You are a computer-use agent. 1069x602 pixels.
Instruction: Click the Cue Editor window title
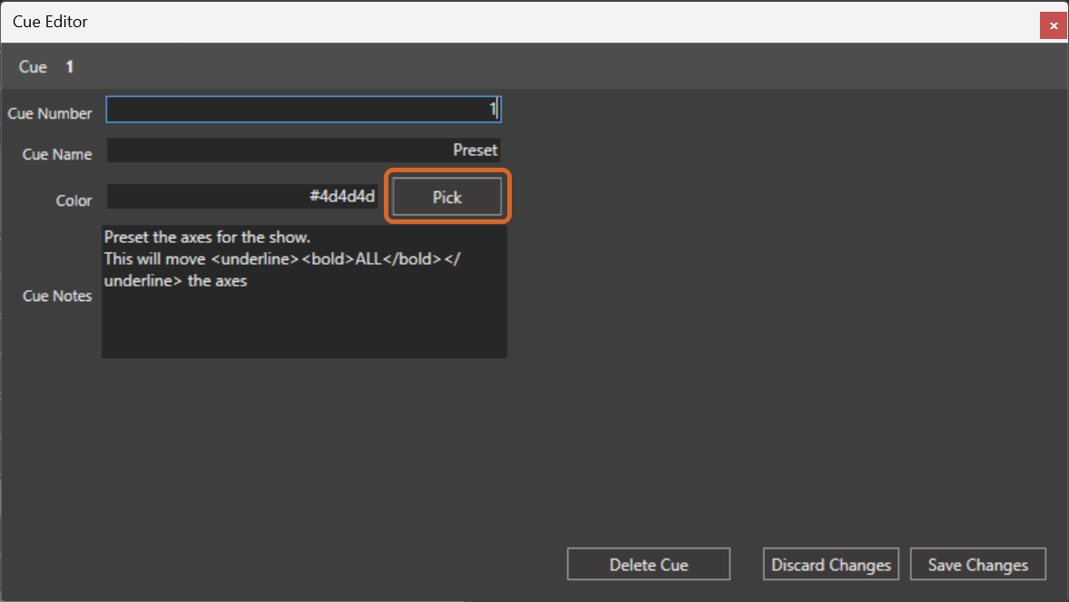51,22
